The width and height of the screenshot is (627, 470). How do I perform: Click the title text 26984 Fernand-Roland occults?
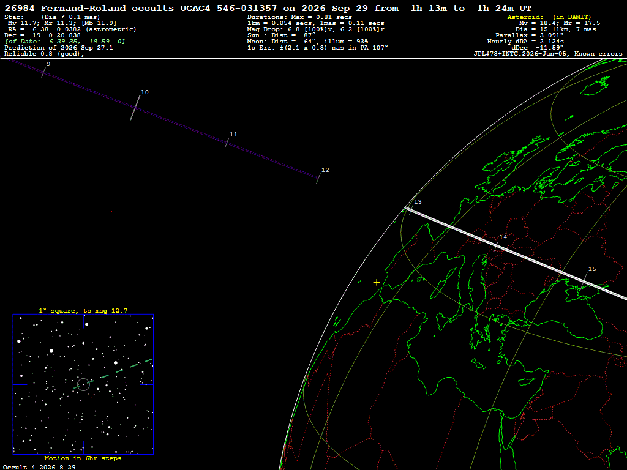coord(89,9)
